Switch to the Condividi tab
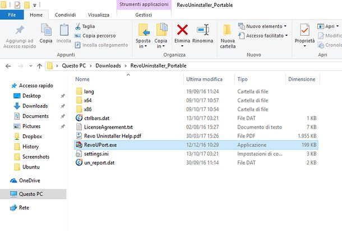 point(65,15)
